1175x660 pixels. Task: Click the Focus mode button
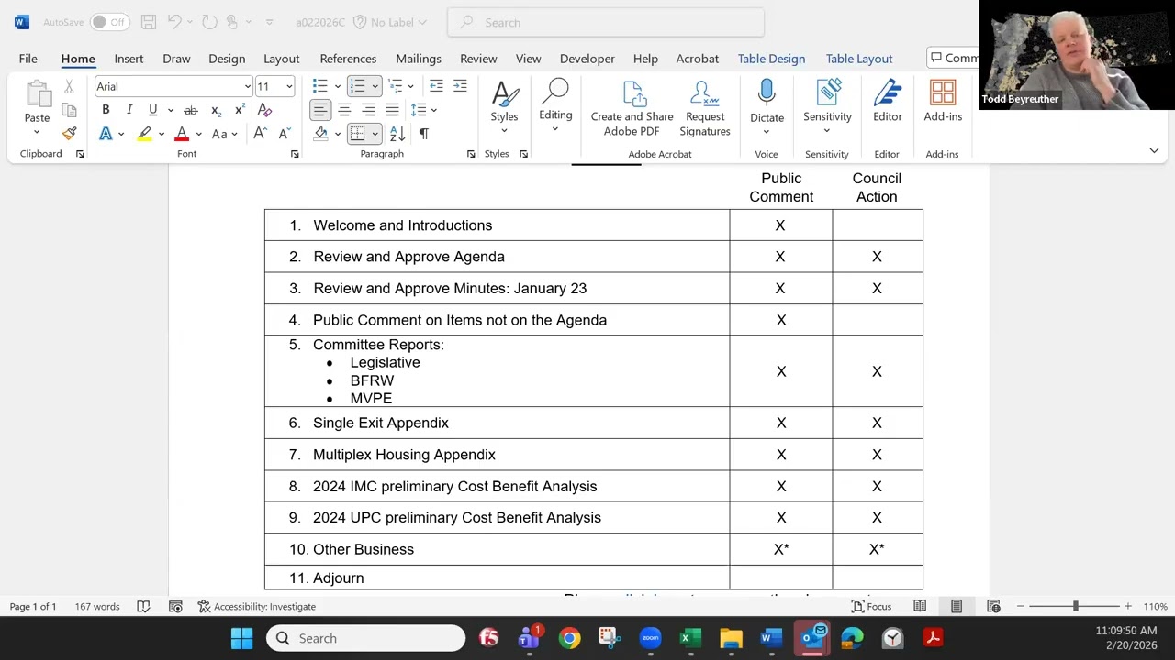point(871,606)
